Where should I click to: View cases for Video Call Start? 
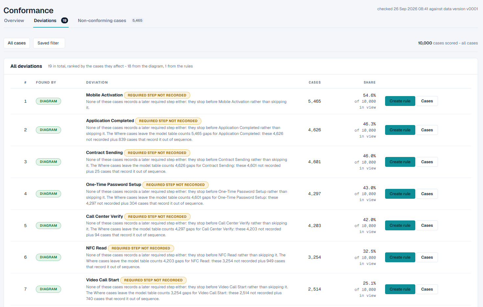point(427,289)
